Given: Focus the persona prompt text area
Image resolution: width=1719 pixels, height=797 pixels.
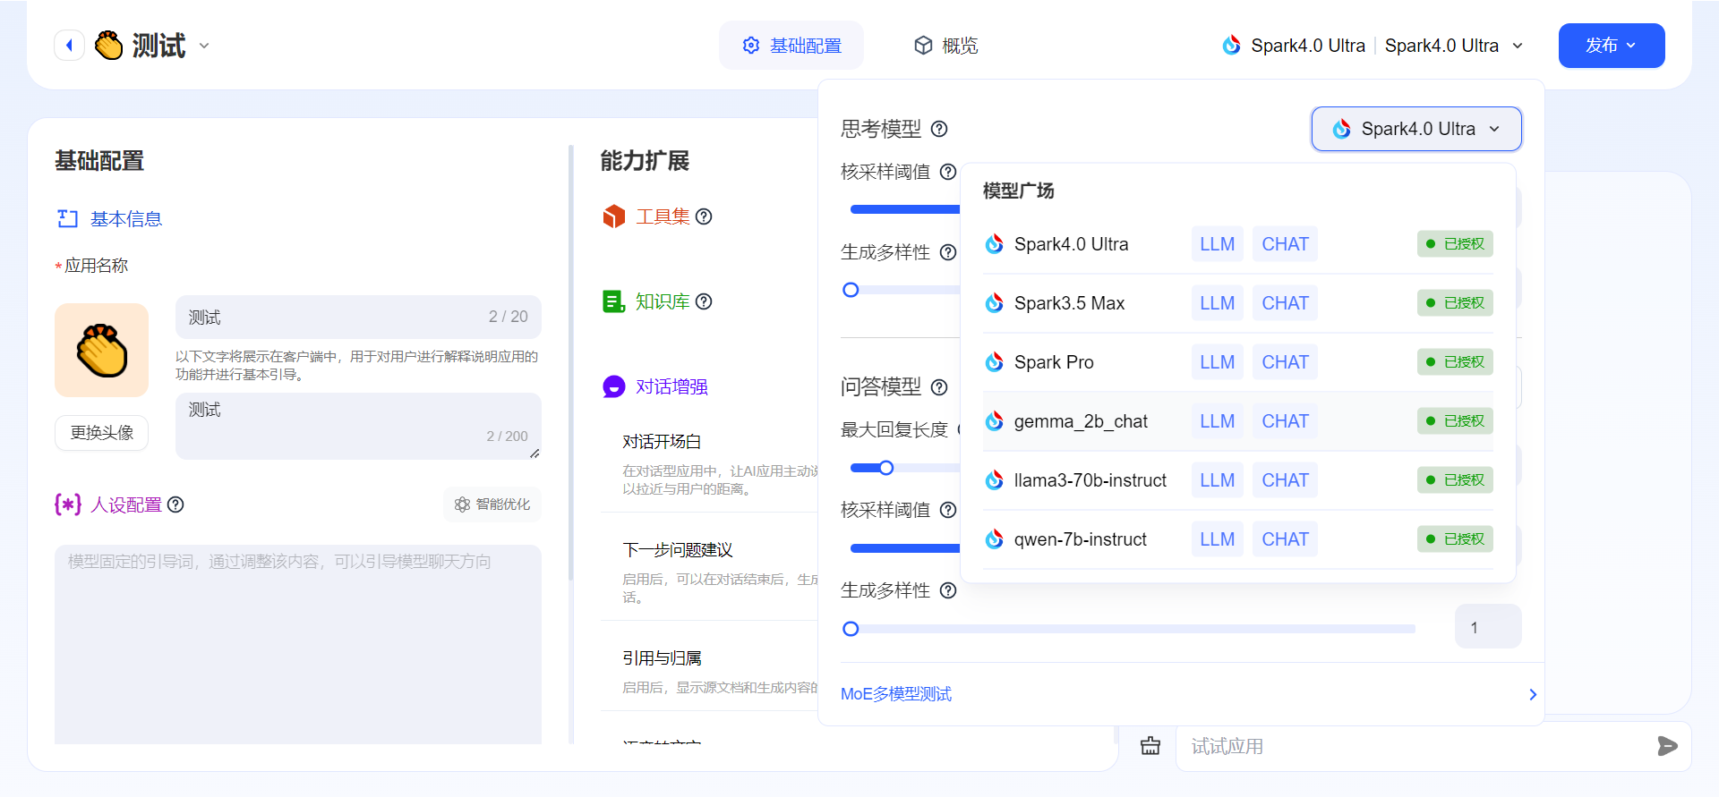Looking at the screenshot, I should 298,644.
